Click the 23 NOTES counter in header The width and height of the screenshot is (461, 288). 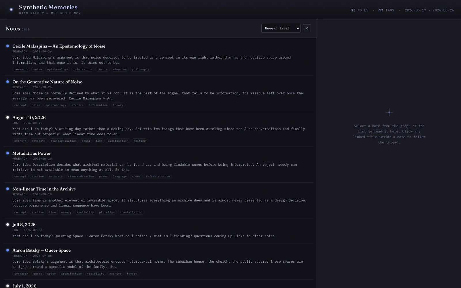360,10
